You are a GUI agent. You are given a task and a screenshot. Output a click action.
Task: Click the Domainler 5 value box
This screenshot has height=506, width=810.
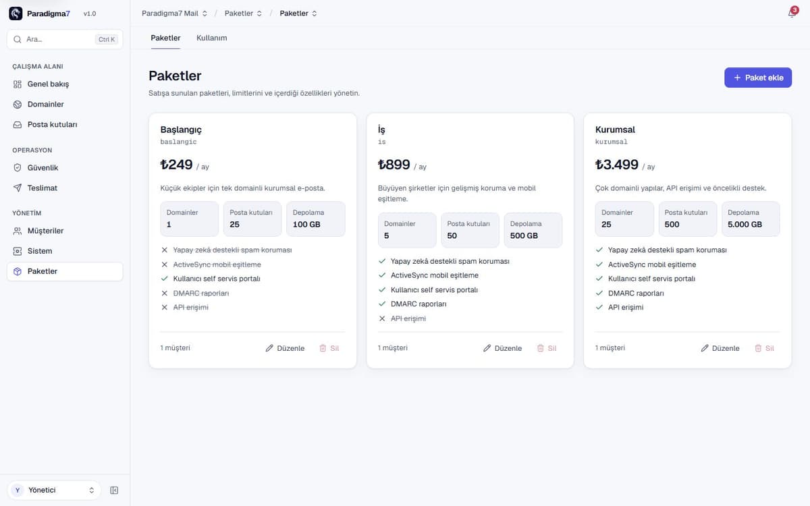pos(407,230)
